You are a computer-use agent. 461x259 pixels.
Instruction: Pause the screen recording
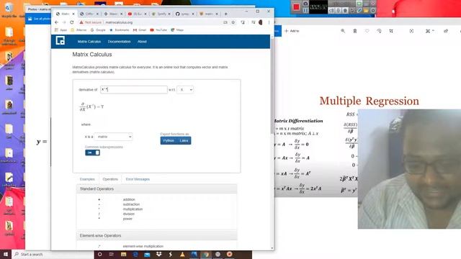pos(305,10)
